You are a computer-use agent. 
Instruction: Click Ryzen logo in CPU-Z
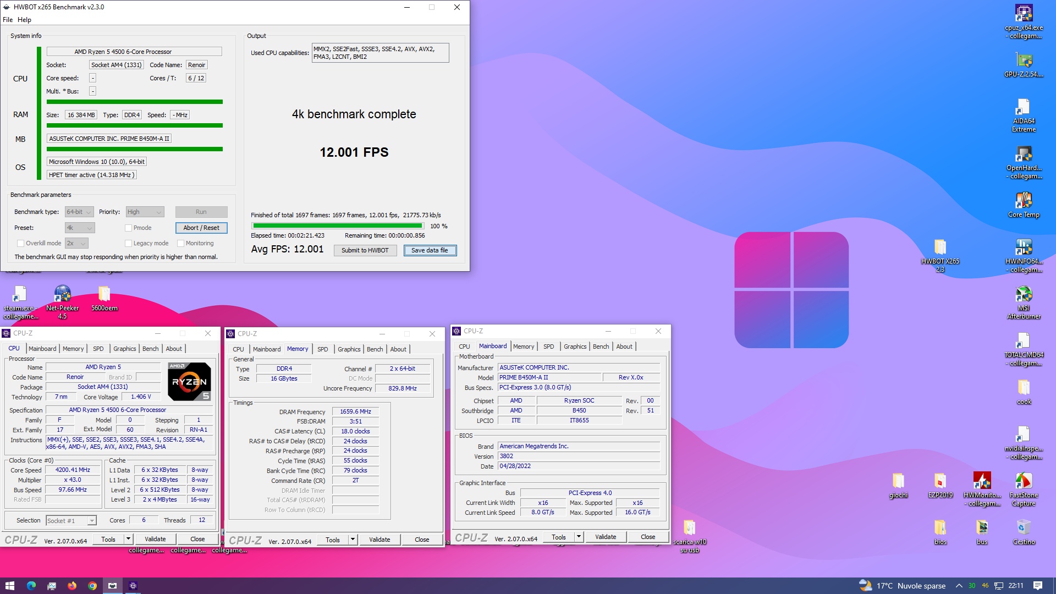(x=189, y=381)
